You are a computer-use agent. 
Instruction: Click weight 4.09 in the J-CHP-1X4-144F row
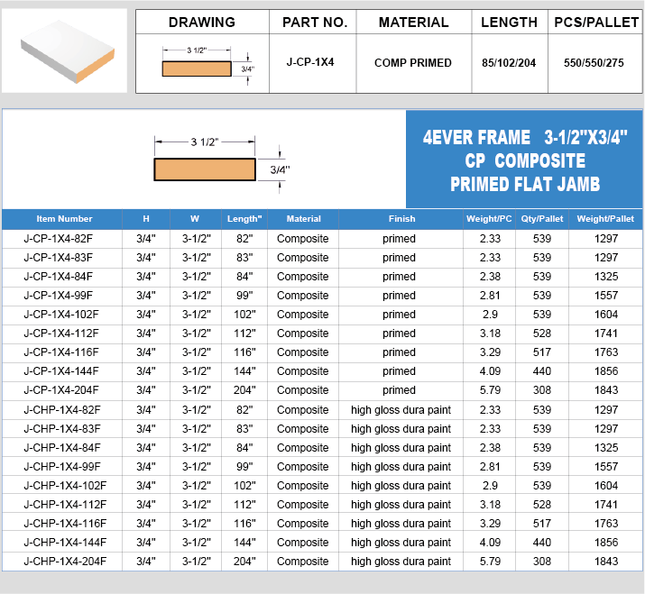490,543
